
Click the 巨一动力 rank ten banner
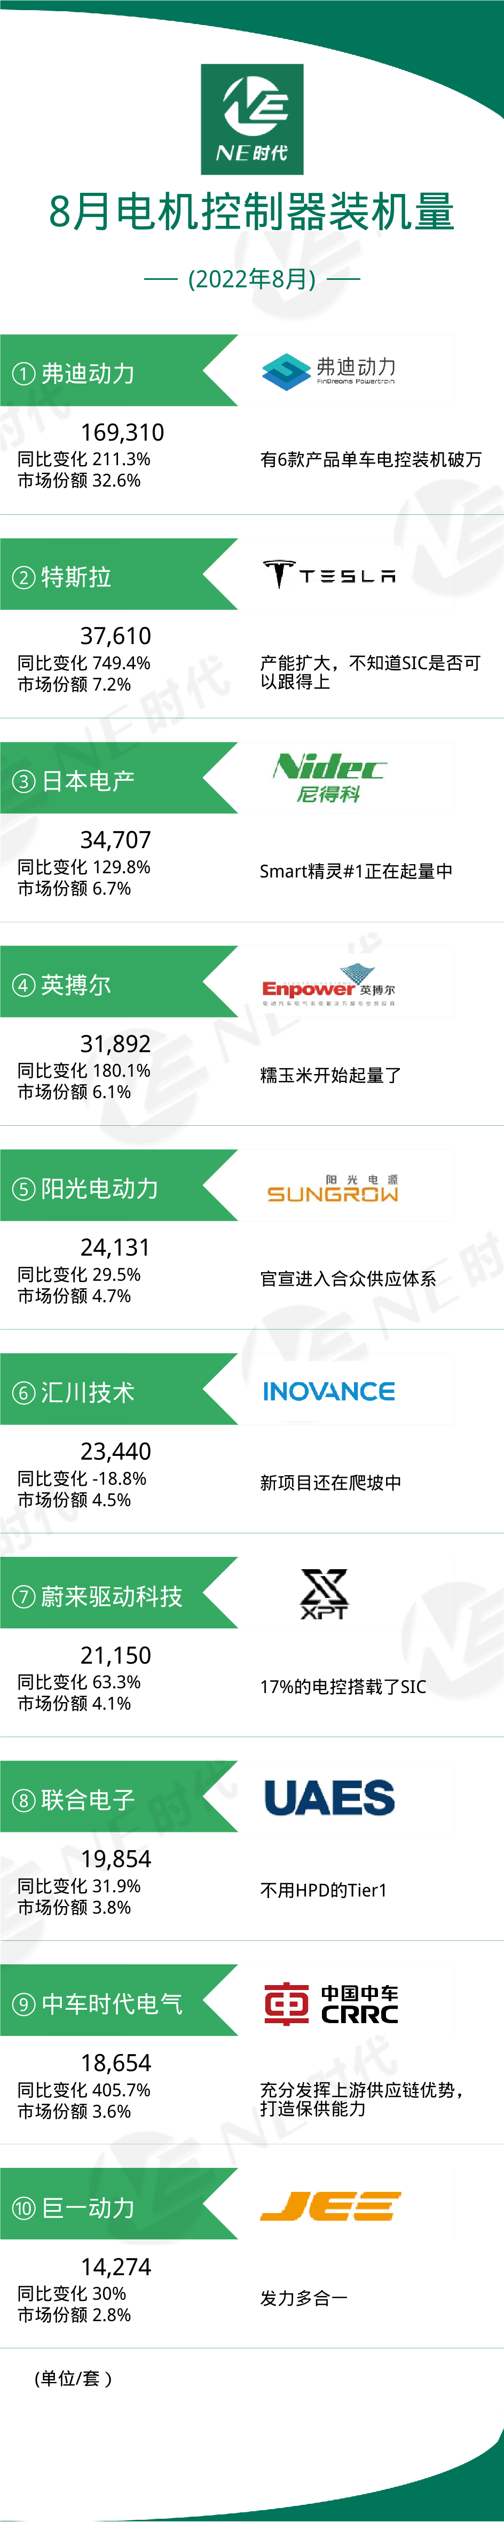tap(108, 2207)
